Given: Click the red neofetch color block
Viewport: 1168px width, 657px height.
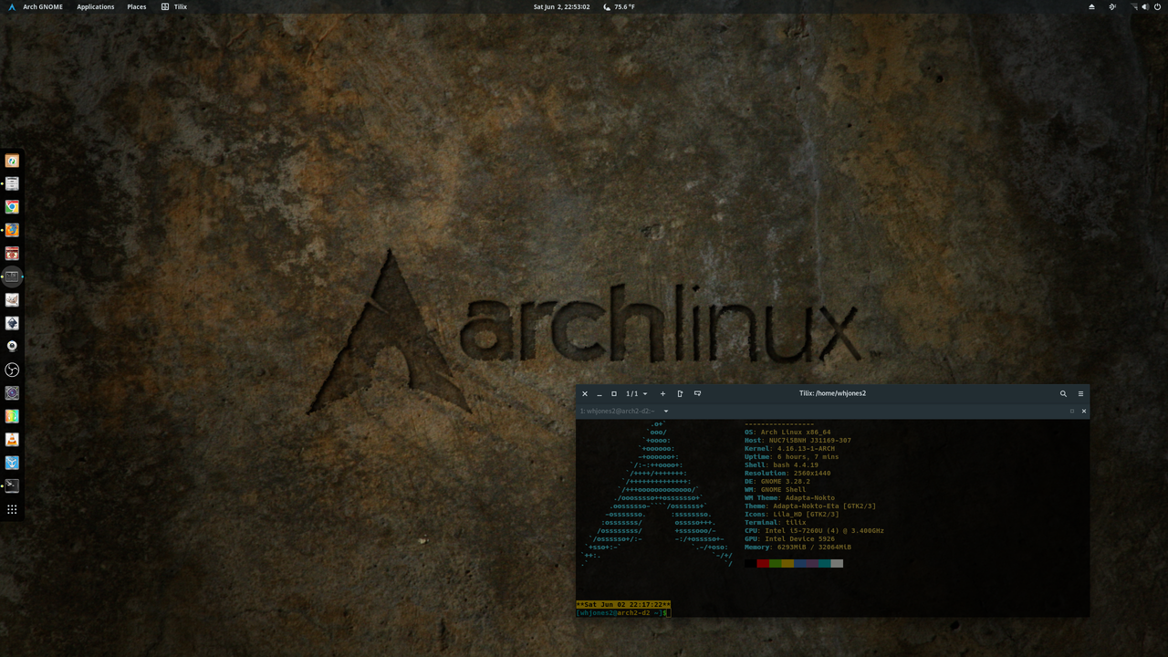Looking at the screenshot, I should pos(763,563).
